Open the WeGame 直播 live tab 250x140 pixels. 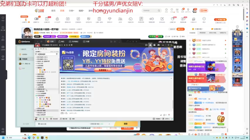[x=86, y=42]
